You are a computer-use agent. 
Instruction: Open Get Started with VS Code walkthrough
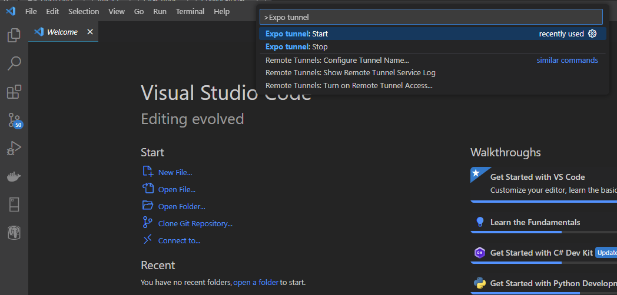(544, 184)
